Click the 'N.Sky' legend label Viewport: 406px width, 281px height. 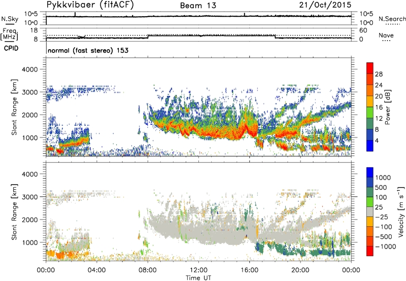click(10, 19)
